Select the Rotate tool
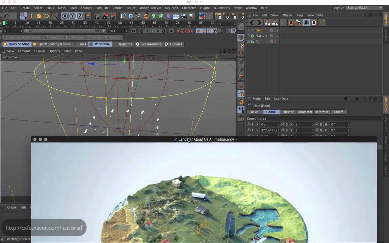The image size is (389, 243). [x=46, y=16]
